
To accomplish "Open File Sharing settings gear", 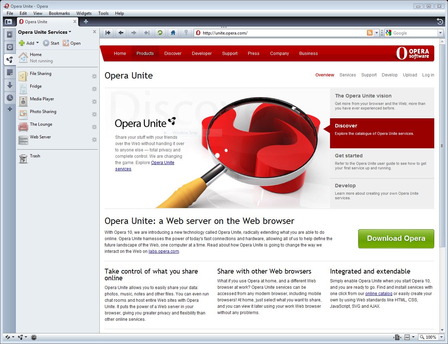I will pyautogui.click(x=94, y=76).
